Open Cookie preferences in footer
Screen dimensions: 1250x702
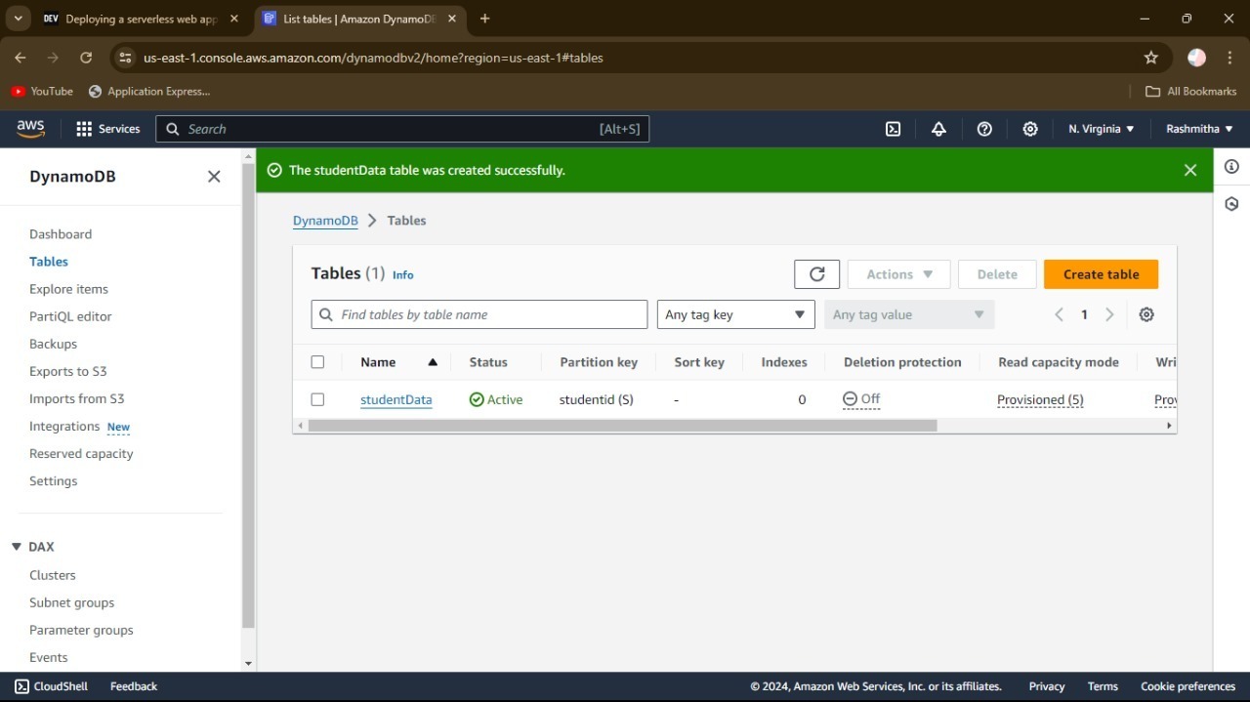click(1187, 686)
